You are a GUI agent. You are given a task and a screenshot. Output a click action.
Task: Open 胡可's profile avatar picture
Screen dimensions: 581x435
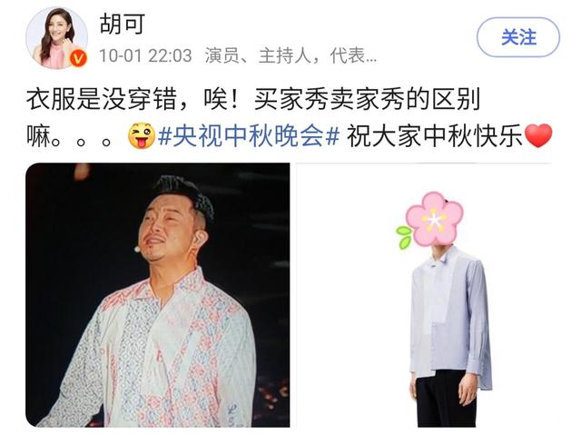pyautogui.click(x=56, y=38)
